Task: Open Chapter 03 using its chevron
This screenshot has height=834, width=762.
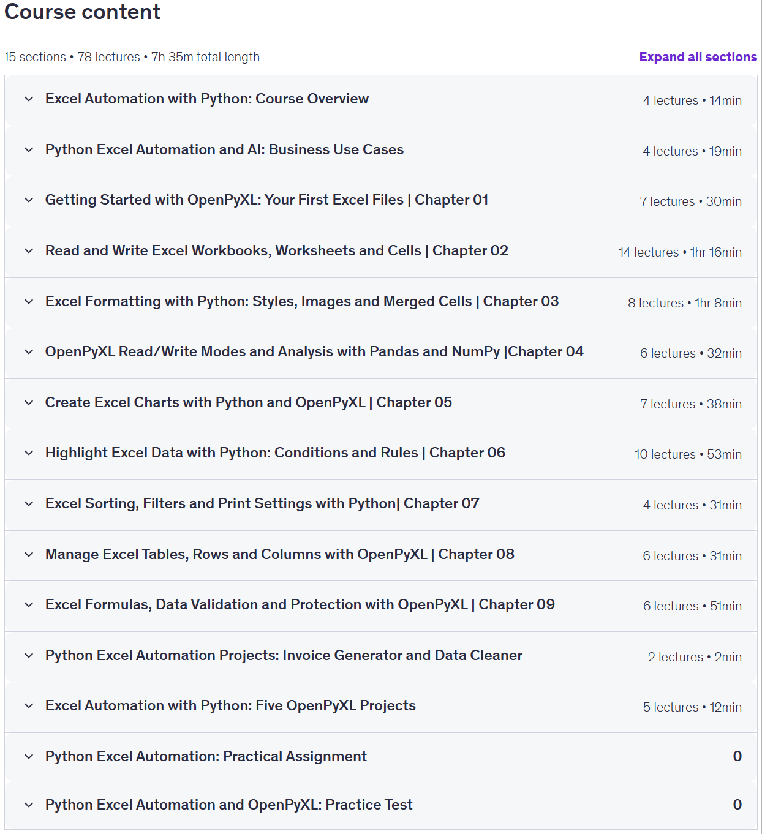Action: point(29,302)
